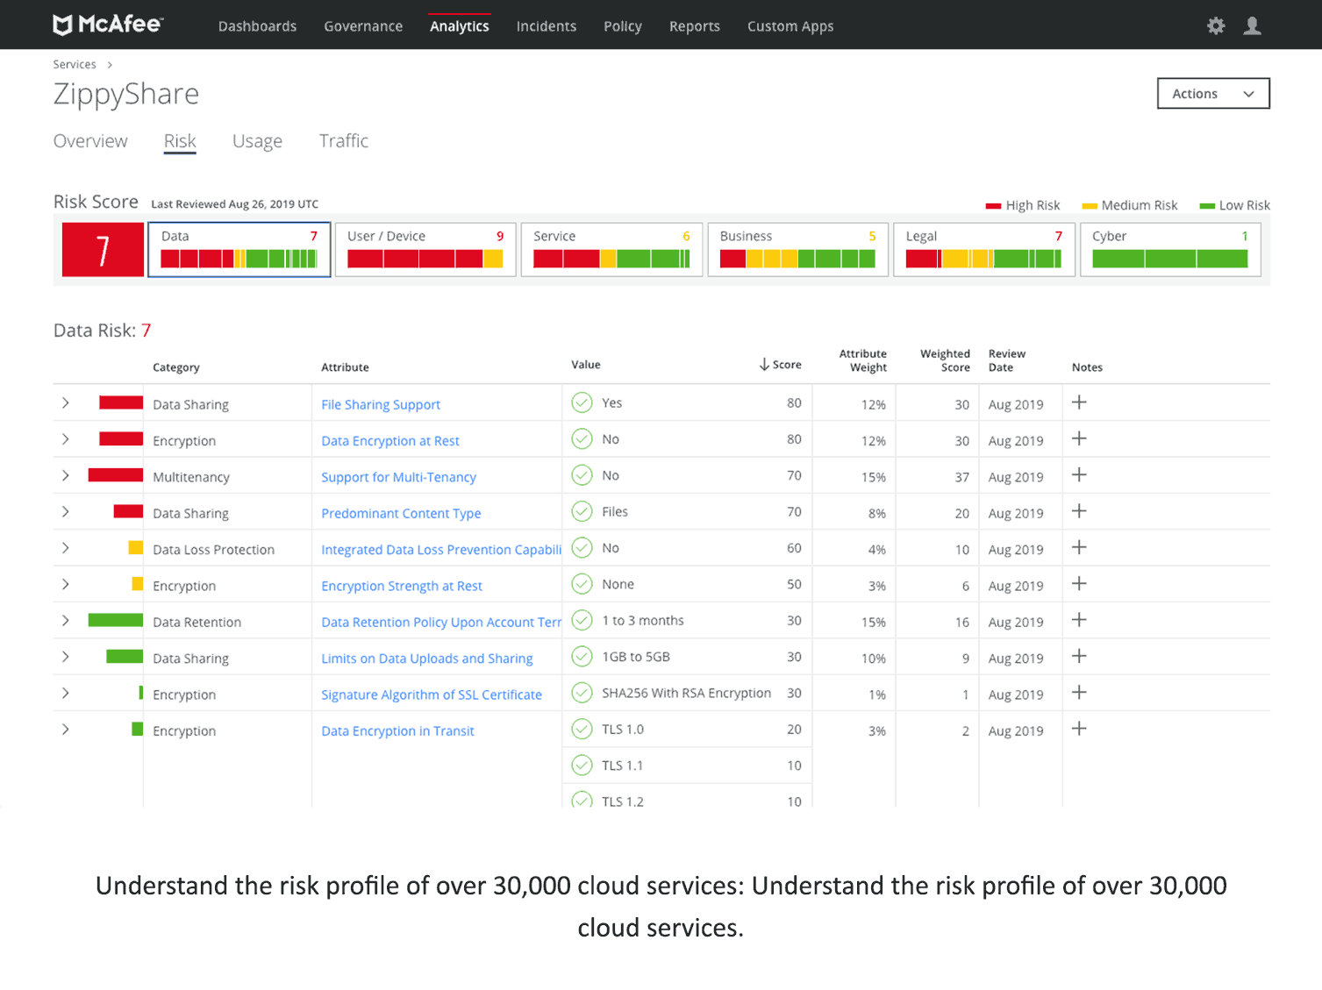The width and height of the screenshot is (1322, 990).
Task: Open the user profile icon
Action: [1252, 25]
